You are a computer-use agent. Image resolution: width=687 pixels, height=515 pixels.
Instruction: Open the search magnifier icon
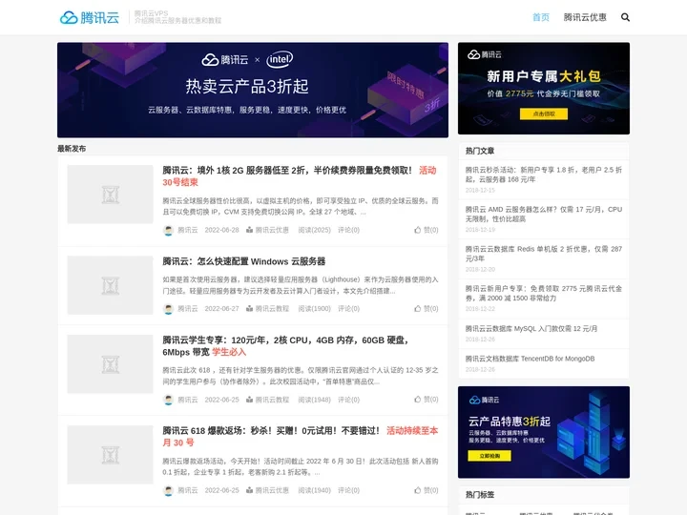point(625,17)
